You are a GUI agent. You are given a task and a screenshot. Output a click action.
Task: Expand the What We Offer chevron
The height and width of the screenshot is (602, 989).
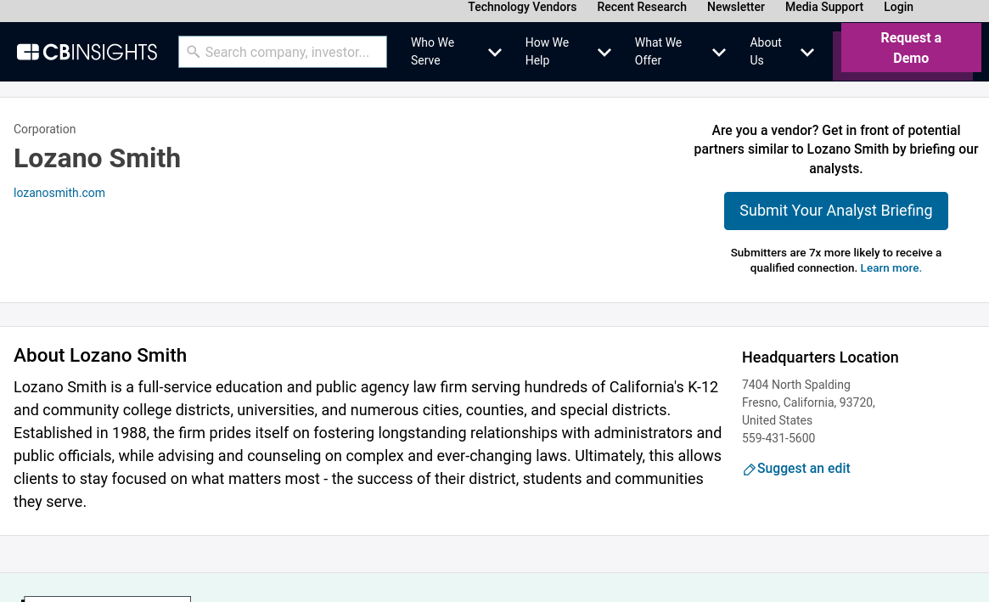tap(719, 53)
